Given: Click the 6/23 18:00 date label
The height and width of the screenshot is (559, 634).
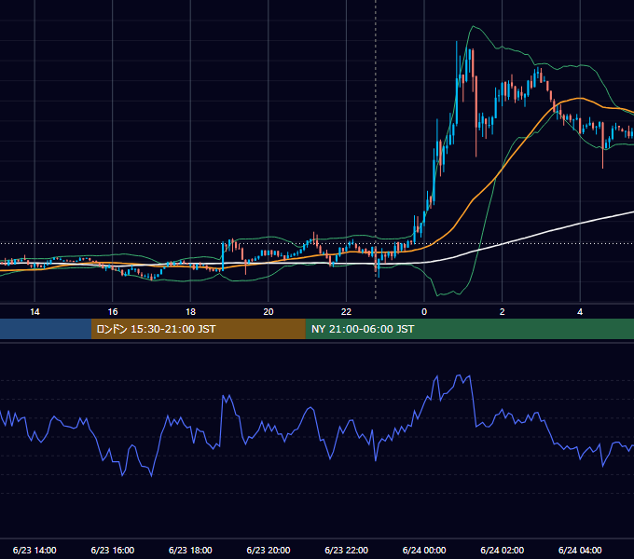Looking at the screenshot, I should [x=190, y=550].
